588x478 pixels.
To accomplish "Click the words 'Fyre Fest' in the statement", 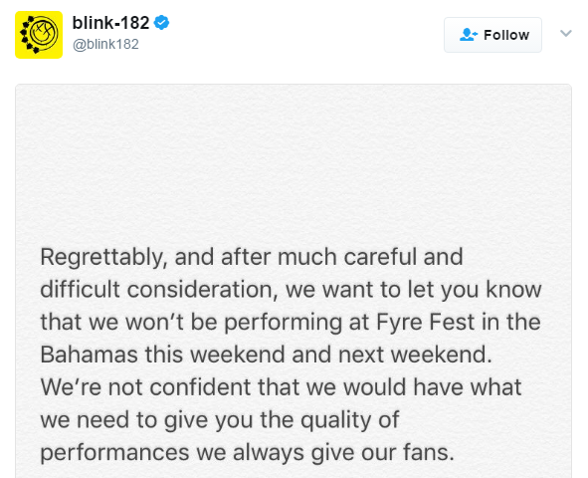I will pos(425,323).
